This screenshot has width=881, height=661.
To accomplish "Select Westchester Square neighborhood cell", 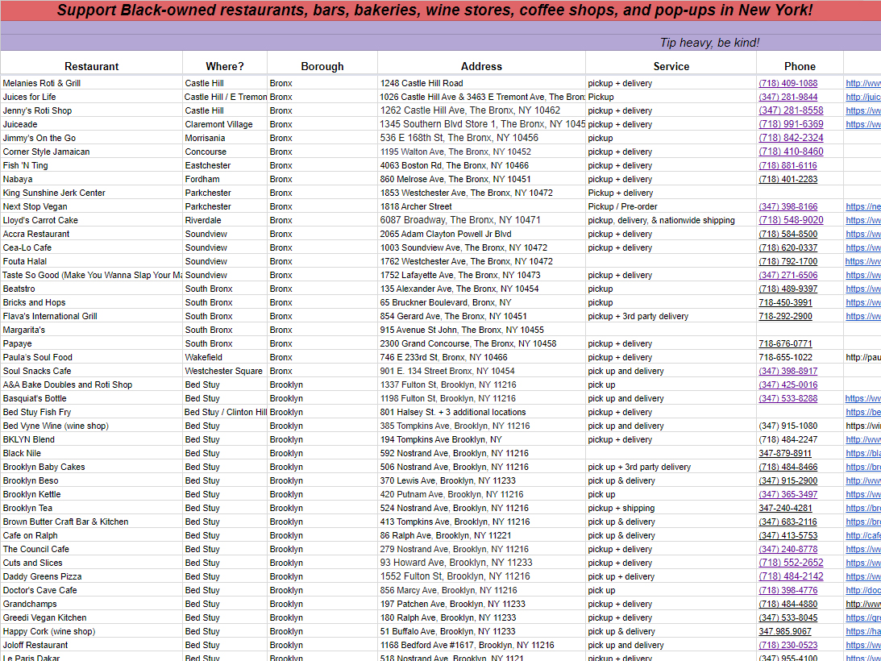I will click(223, 371).
